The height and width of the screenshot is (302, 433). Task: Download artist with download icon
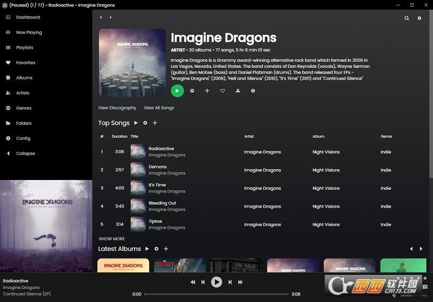click(x=238, y=91)
